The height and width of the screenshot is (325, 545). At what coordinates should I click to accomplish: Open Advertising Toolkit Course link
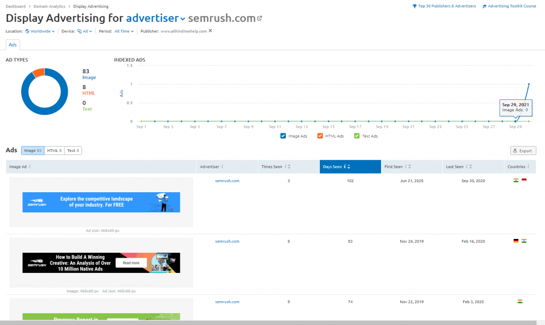pos(512,6)
